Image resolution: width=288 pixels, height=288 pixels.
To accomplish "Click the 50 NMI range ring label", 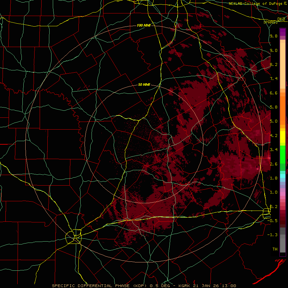I will 144,85.
